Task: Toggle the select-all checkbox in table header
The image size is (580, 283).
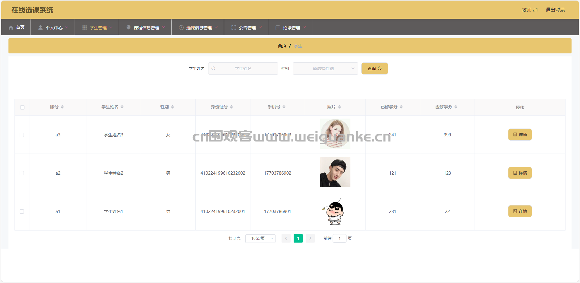Action: (22, 107)
